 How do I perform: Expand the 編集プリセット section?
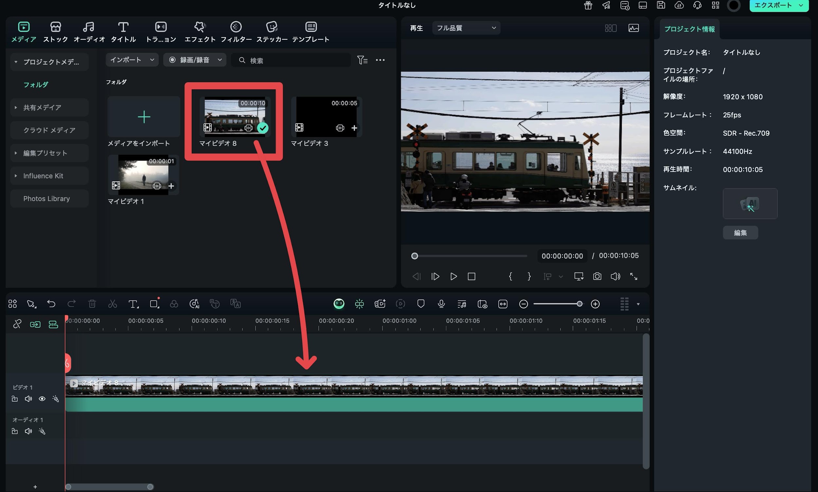(16, 153)
